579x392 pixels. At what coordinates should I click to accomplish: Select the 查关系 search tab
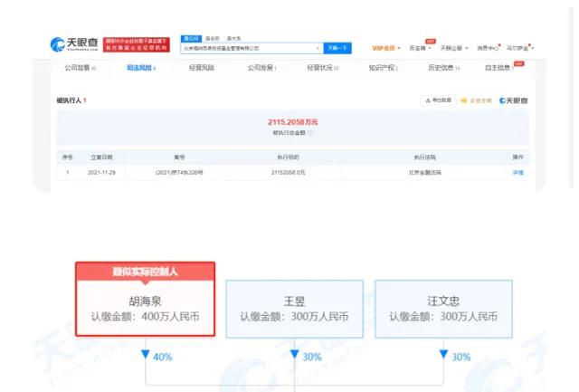[x=233, y=38]
